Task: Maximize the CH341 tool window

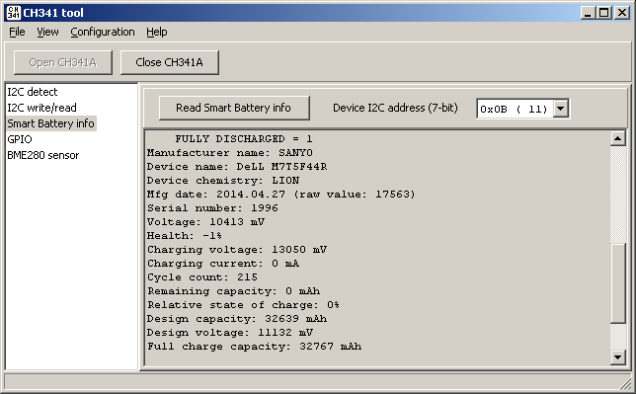Action: point(604,13)
